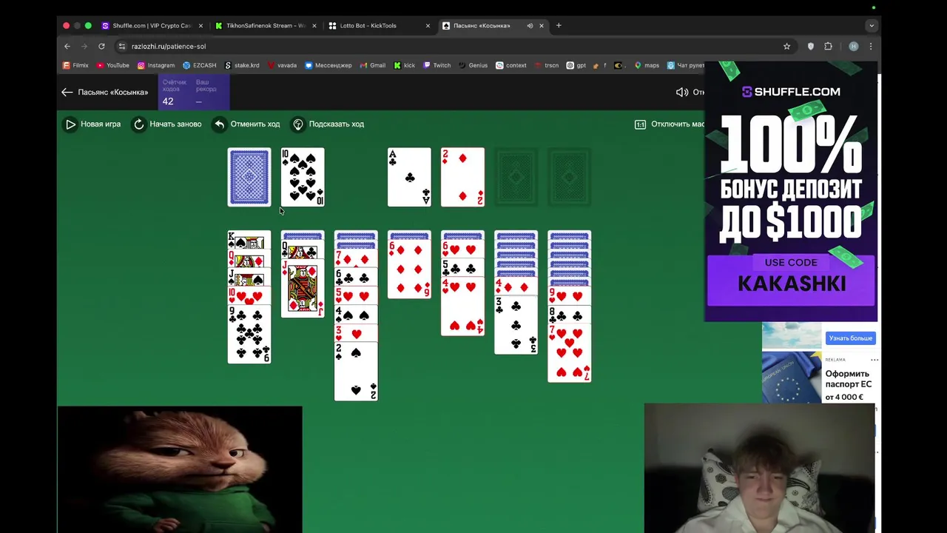
Task: Open the Мессенджер bookmark
Action: 328,65
